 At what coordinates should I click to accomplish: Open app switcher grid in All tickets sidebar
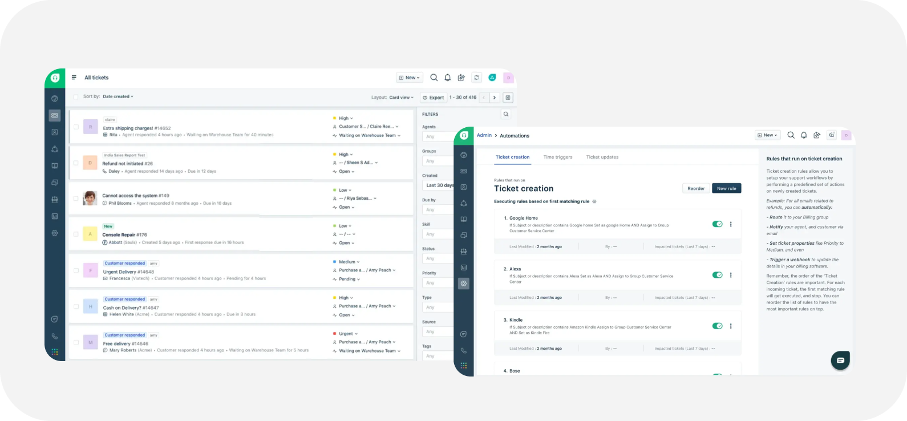(55, 352)
